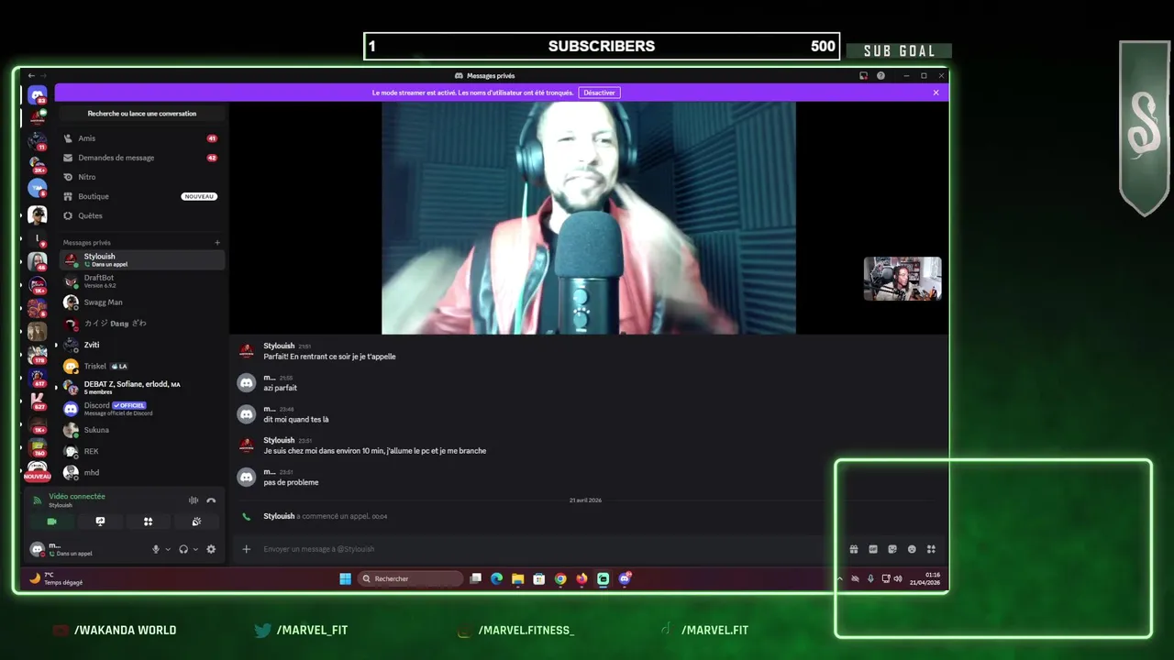Viewport: 1174px width, 660px height.
Task: Click the server icon with NOUVEAU badge
Action: [37, 470]
